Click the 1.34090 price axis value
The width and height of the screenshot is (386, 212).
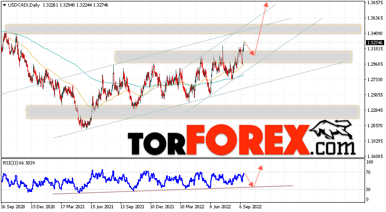click(x=375, y=34)
